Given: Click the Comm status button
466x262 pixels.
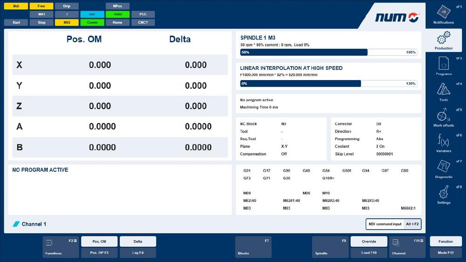Looking at the screenshot, I should point(92,22).
